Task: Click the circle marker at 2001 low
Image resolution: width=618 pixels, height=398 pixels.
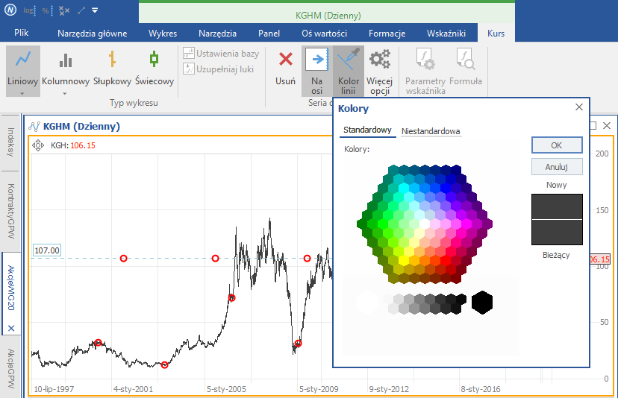Action: coord(165,365)
